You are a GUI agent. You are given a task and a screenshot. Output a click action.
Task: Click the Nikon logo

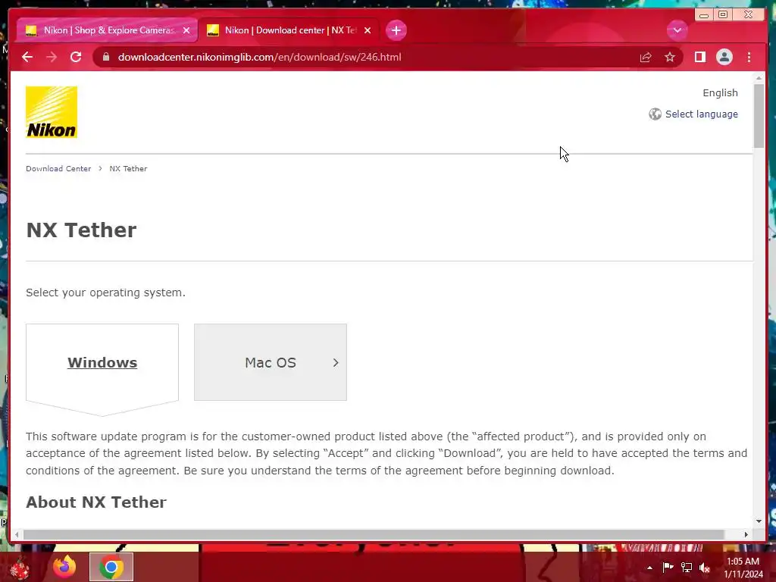[x=52, y=112]
